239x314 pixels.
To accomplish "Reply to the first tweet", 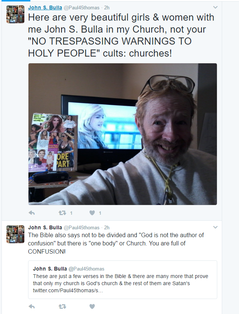I will pos(31,213).
